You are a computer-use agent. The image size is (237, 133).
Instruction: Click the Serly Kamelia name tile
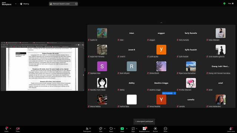191,33
